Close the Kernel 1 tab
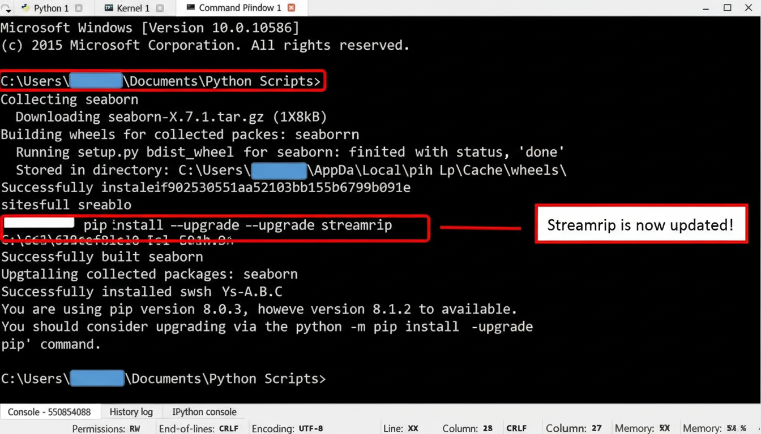761x434 pixels. 160,8
